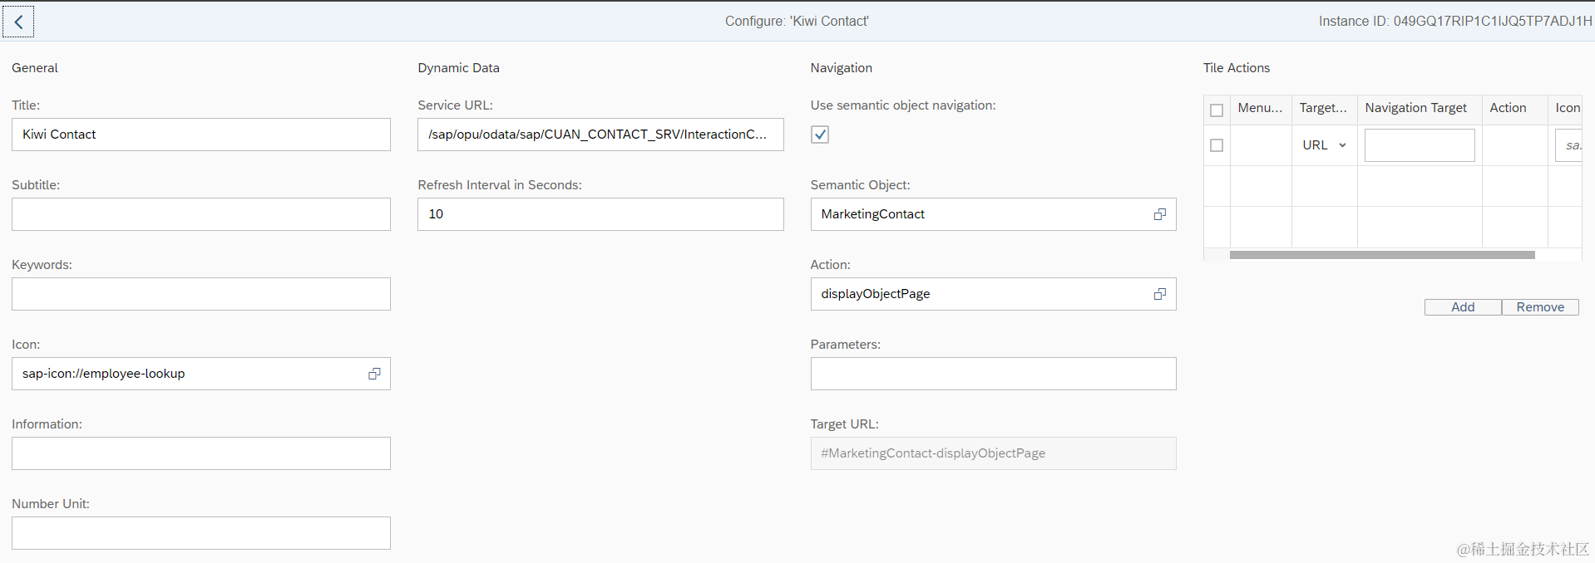Viewport: 1595px width, 563px height.
Task: Select the first Tile Actions row checkbox
Action: [1217, 145]
